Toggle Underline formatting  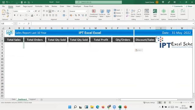[x=21, y=15]
